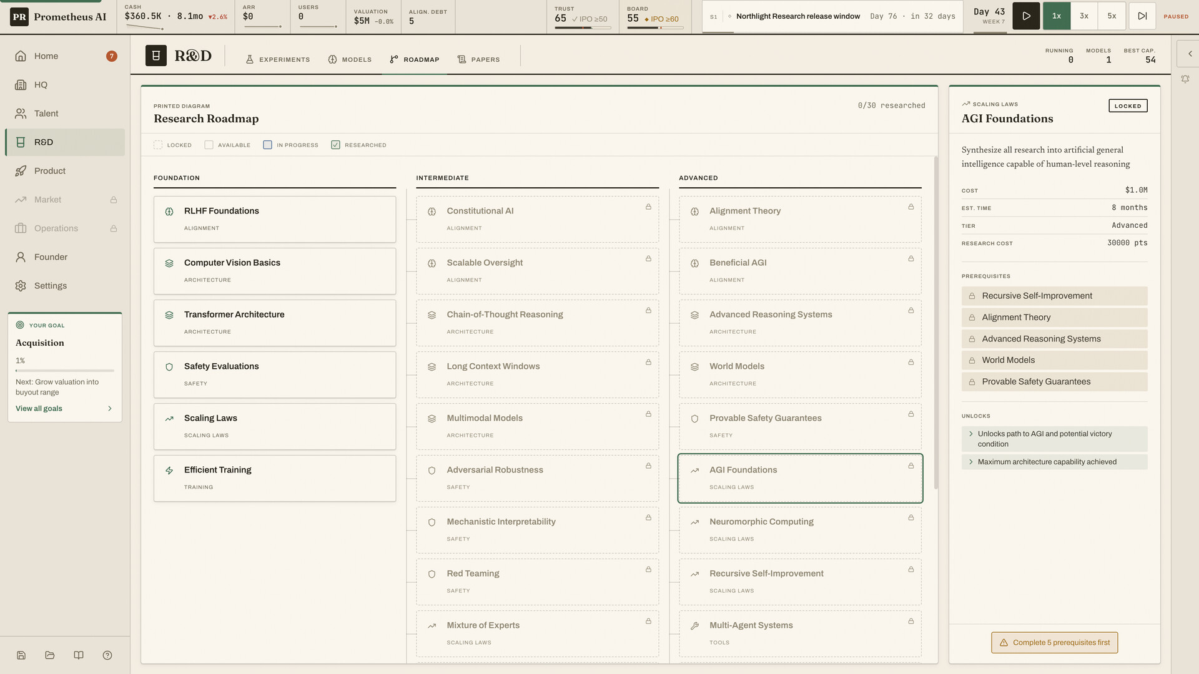Click the lightning icon on Efficient Training

[x=169, y=471]
